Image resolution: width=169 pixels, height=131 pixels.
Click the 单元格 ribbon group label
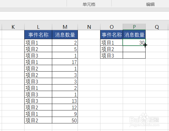click(x=89, y=5)
